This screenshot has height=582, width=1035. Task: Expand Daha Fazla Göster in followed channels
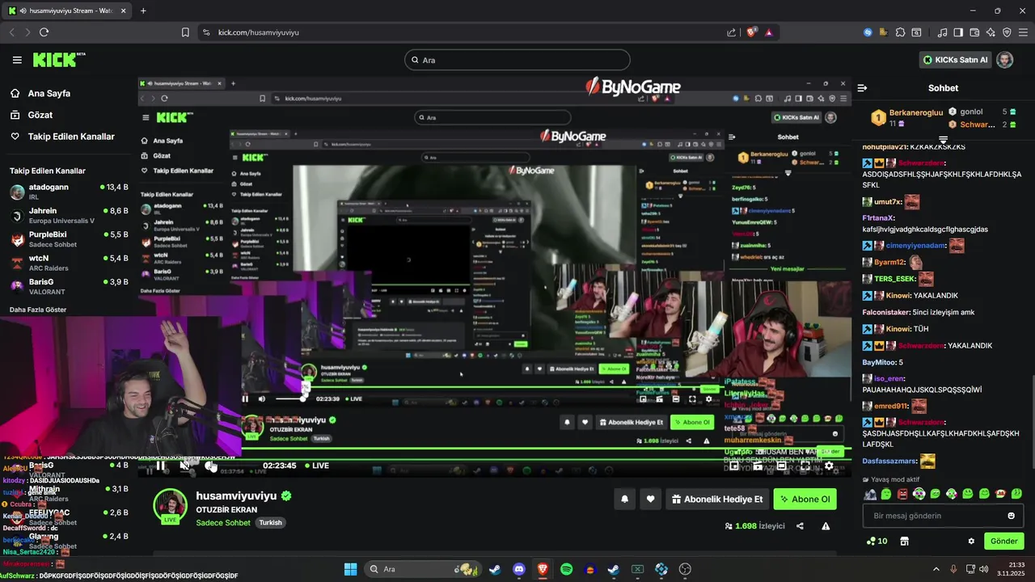point(38,310)
